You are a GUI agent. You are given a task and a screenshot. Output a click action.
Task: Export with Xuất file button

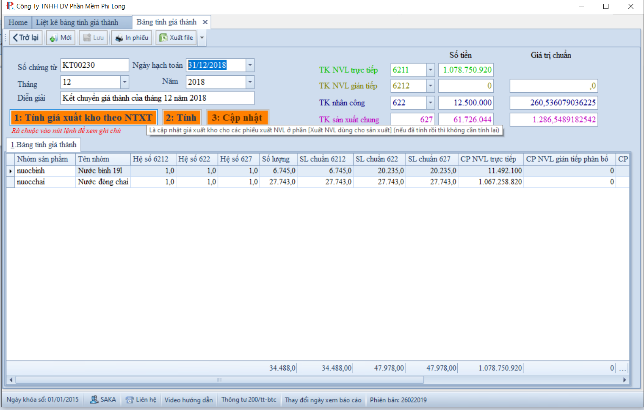coord(176,38)
